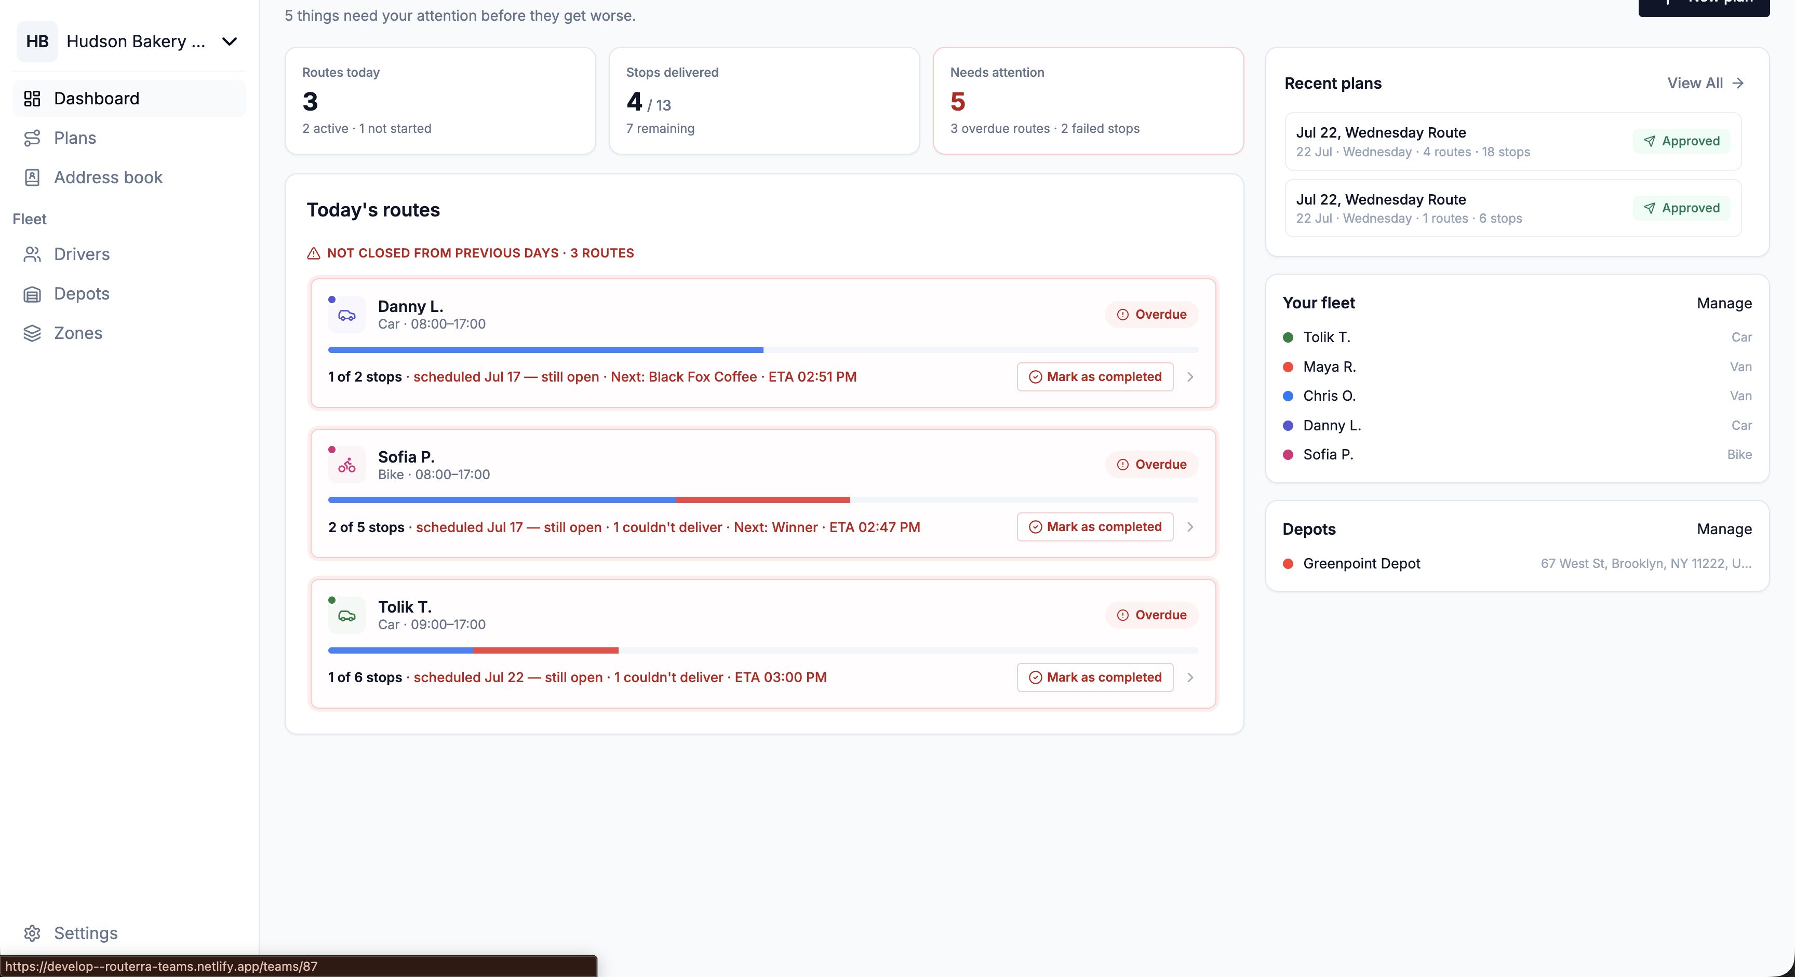The width and height of the screenshot is (1795, 977).
Task: Click Manage next to Depots
Action: point(1724,529)
